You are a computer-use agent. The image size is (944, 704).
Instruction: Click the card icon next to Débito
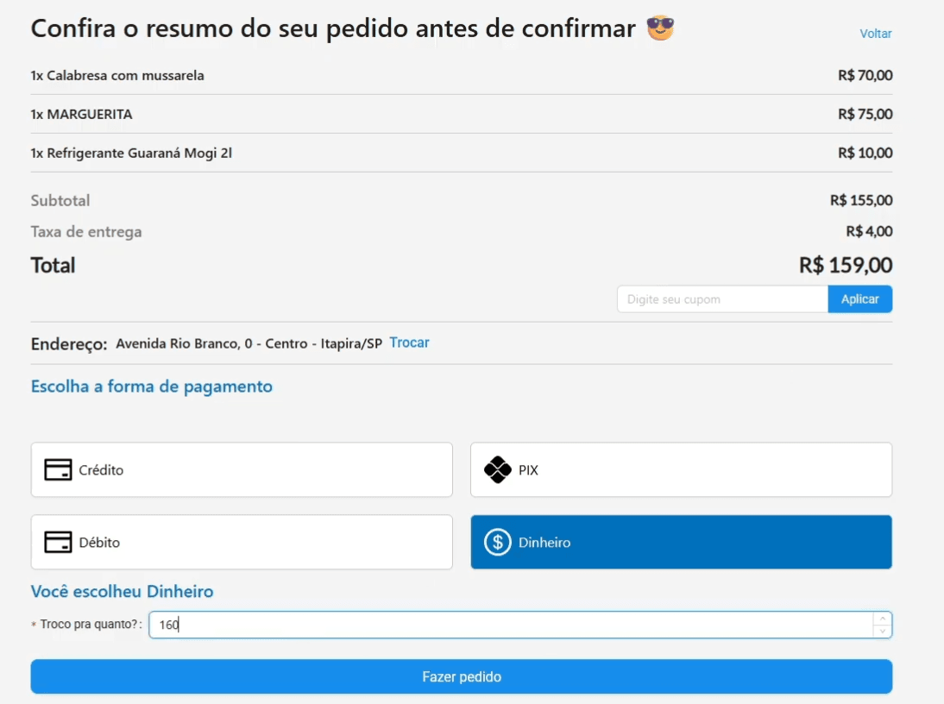tap(56, 542)
